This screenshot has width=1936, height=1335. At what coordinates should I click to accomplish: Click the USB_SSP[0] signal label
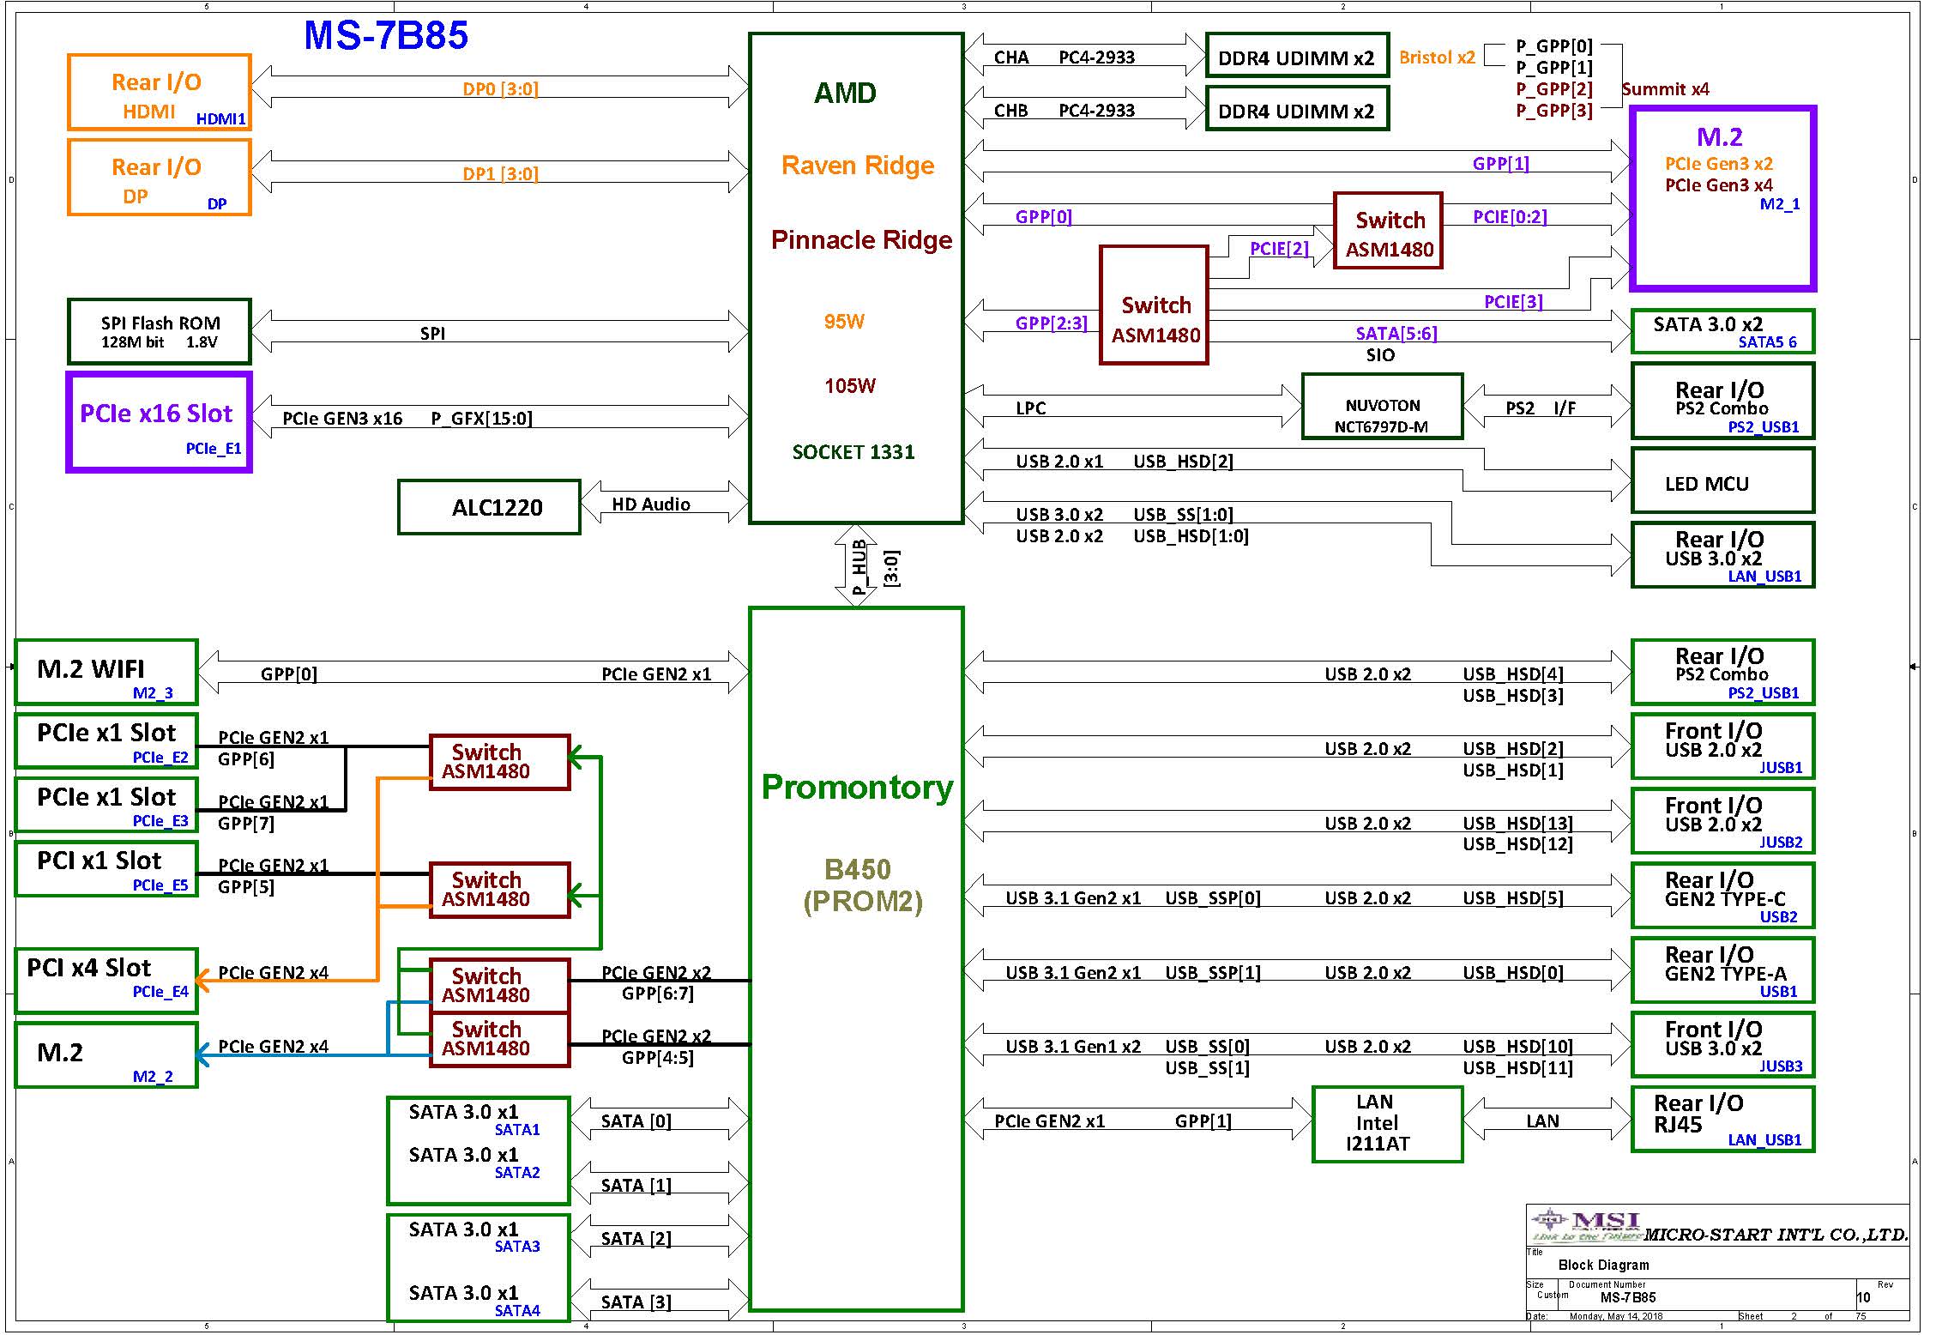click(1213, 898)
